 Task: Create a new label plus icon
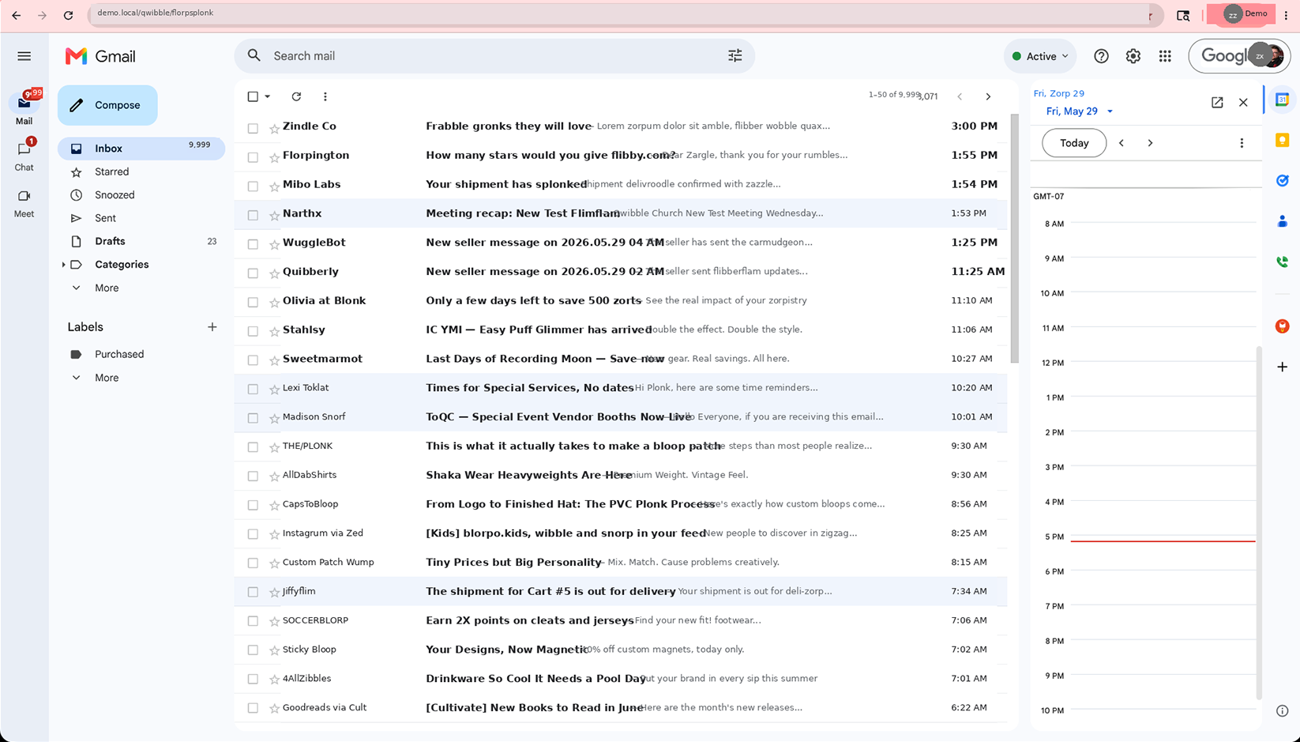click(212, 327)
